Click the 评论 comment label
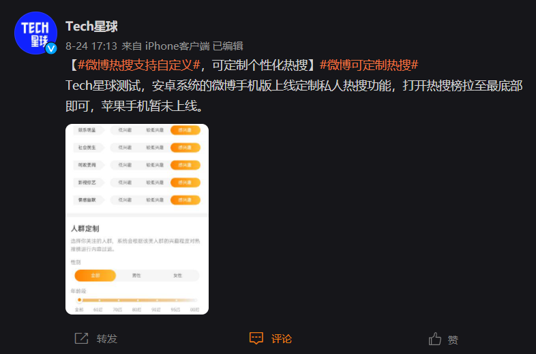Image resolution: width=536 pixels, height=354 pixels. [x=282, y=338]
